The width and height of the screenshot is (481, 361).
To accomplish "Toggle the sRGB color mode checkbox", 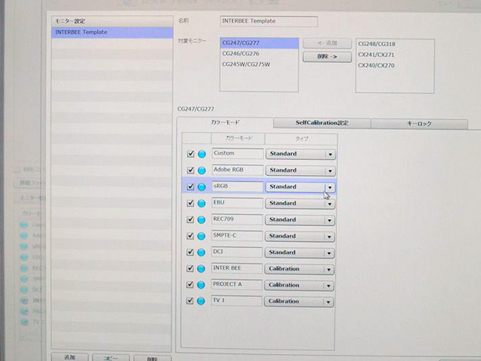I will 191,187.
